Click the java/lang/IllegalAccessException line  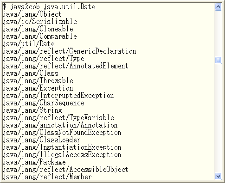[62, 155]
